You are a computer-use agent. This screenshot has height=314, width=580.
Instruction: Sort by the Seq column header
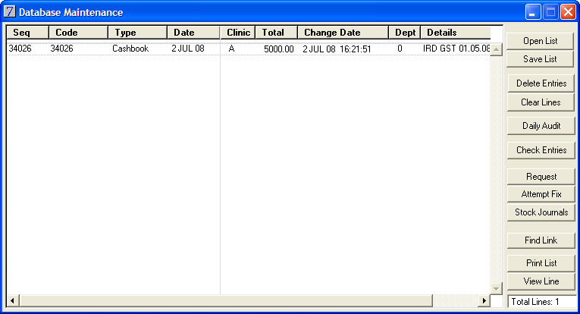tap(28, 33)
